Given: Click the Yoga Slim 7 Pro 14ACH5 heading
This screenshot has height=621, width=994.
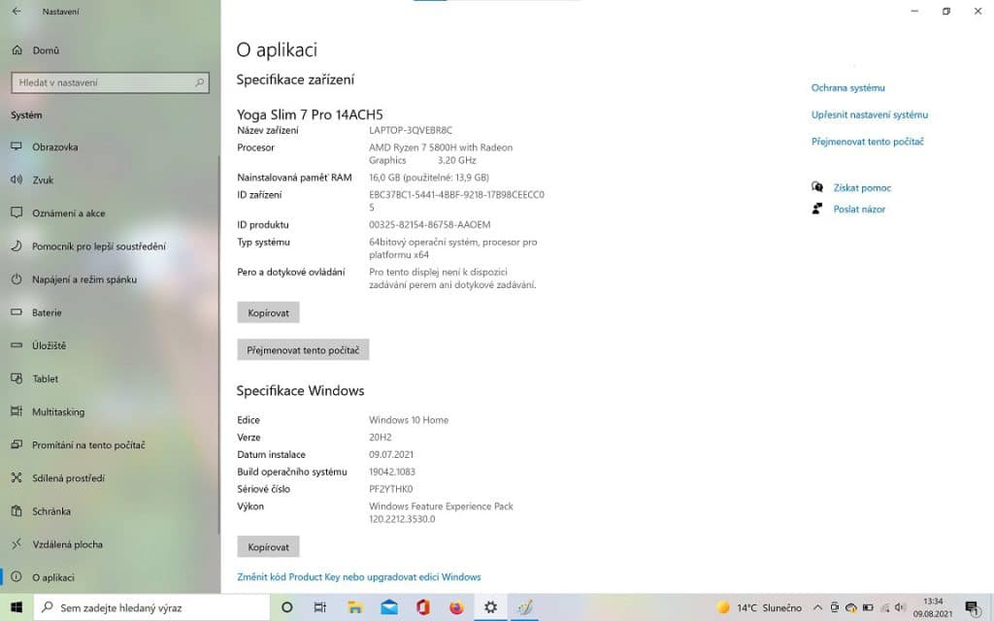Looking at the screenshot, I should point(310,114).
